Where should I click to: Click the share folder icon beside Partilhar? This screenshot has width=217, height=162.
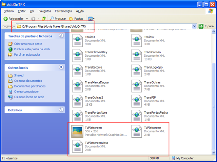click(x=10, y=55)
